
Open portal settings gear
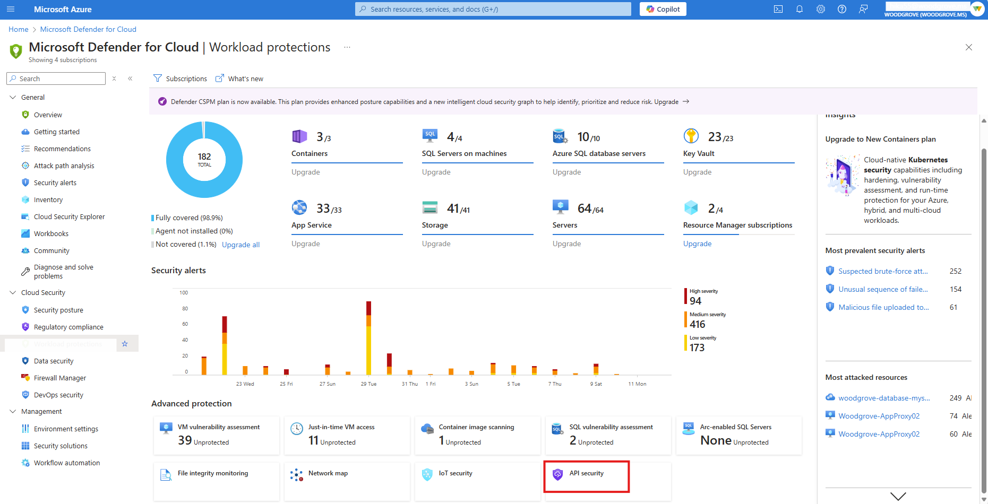[821, 9]
